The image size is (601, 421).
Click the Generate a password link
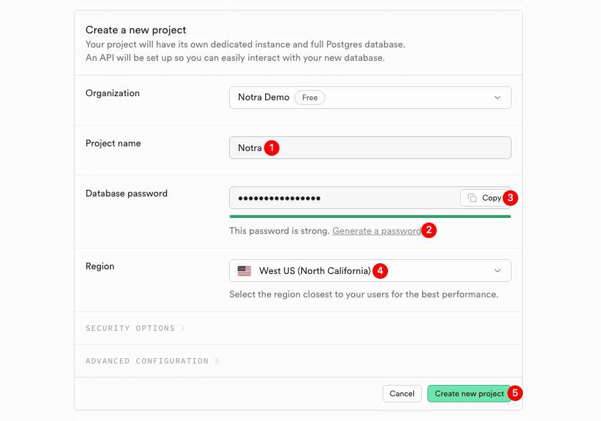[376, 231]
